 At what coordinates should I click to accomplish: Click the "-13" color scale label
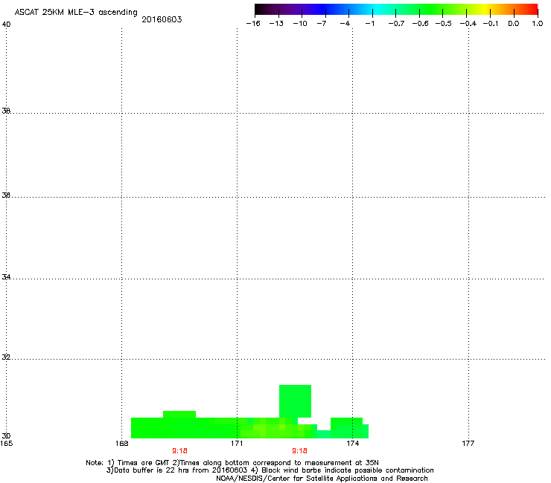coord(276,24)
